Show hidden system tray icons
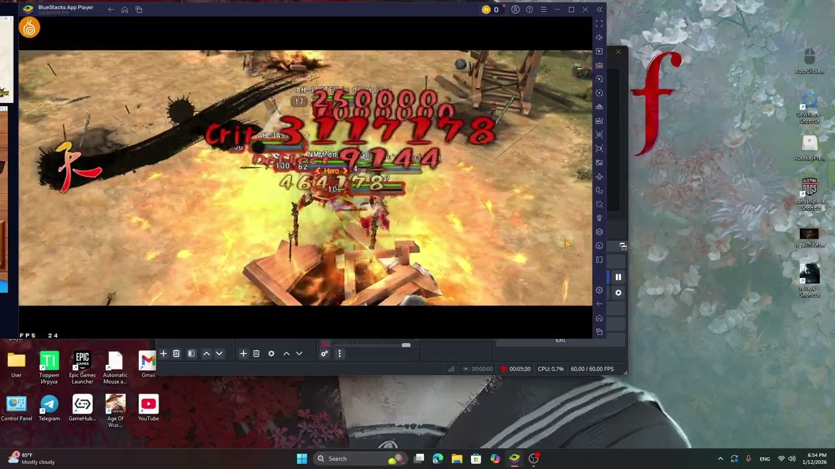Image resolution: width=835 pixels, height=469 pixels. pyautogui.click(x=720, y=459)
